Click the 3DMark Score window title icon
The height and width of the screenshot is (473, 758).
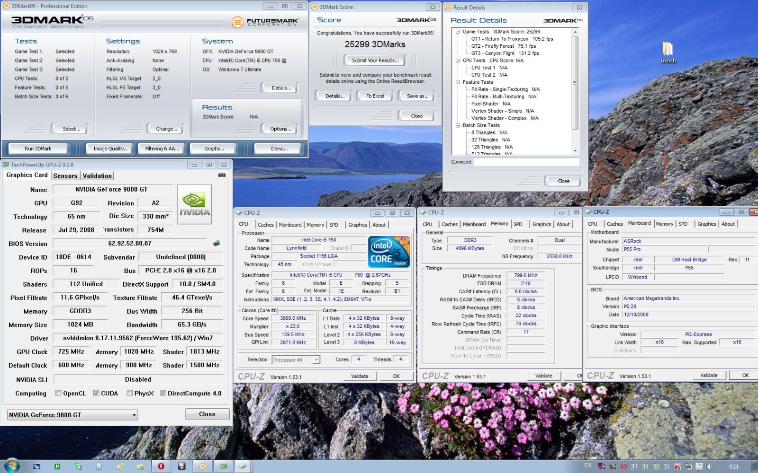(315, 7)
